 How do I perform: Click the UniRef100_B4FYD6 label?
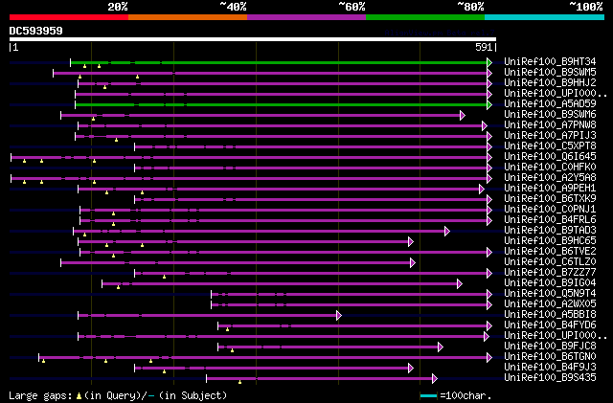[550, 325]
